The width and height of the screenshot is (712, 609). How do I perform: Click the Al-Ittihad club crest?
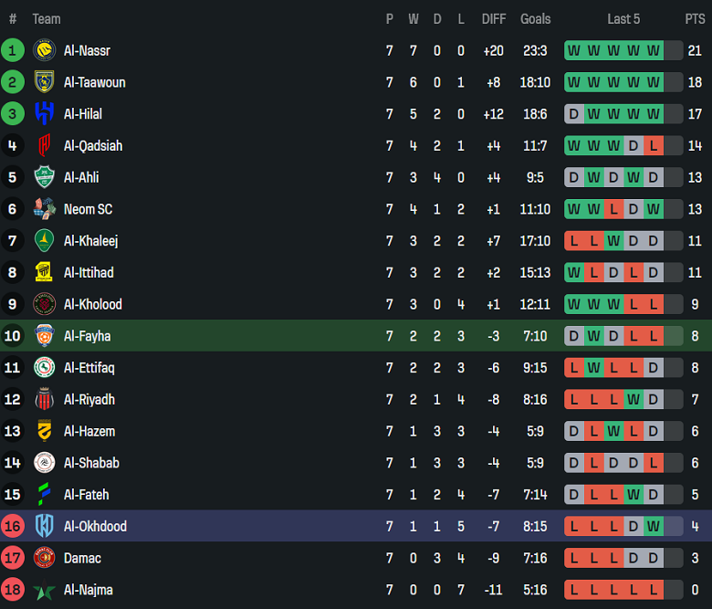tap(44, 272)
